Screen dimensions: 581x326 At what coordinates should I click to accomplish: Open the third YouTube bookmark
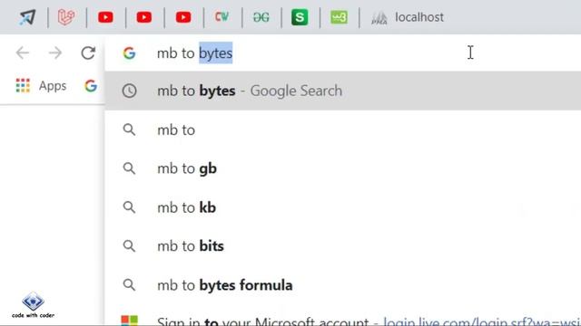183,17
